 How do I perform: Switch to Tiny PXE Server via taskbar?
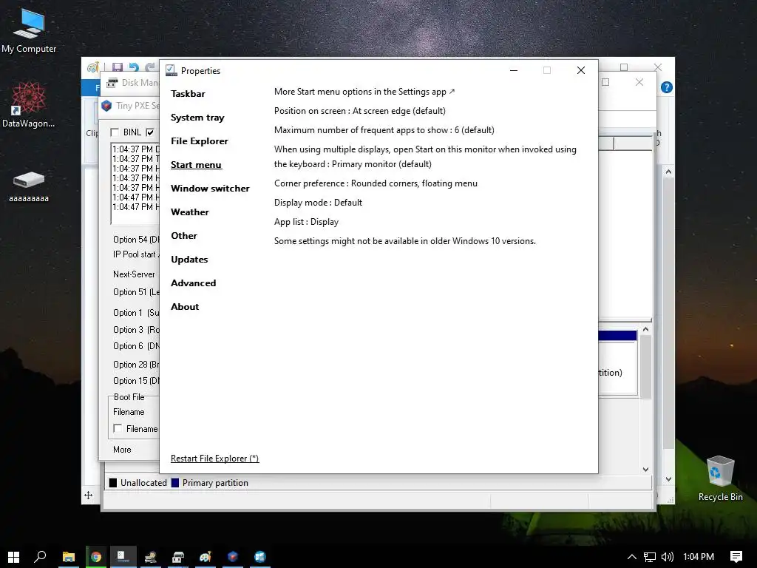233,557
